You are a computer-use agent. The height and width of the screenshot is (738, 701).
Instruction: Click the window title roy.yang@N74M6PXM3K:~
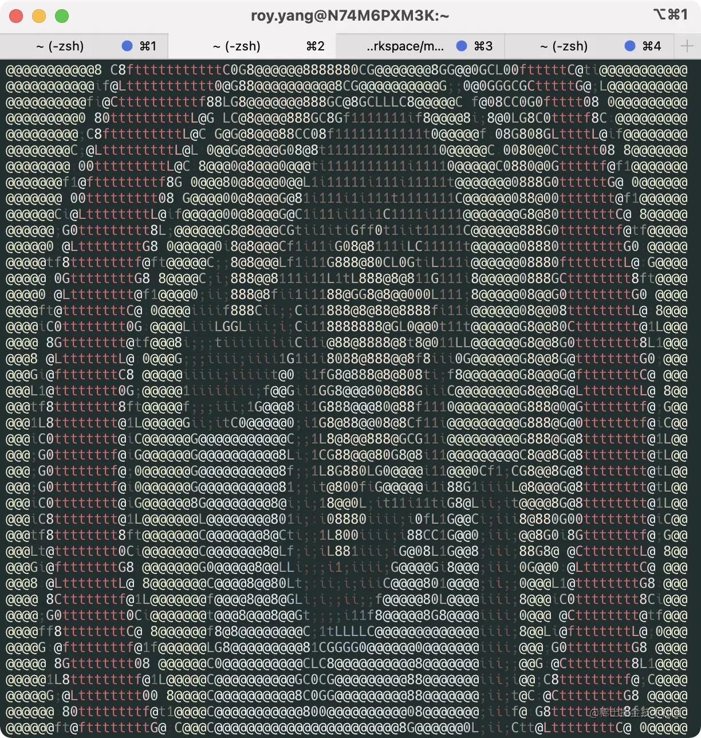point(350,16)
